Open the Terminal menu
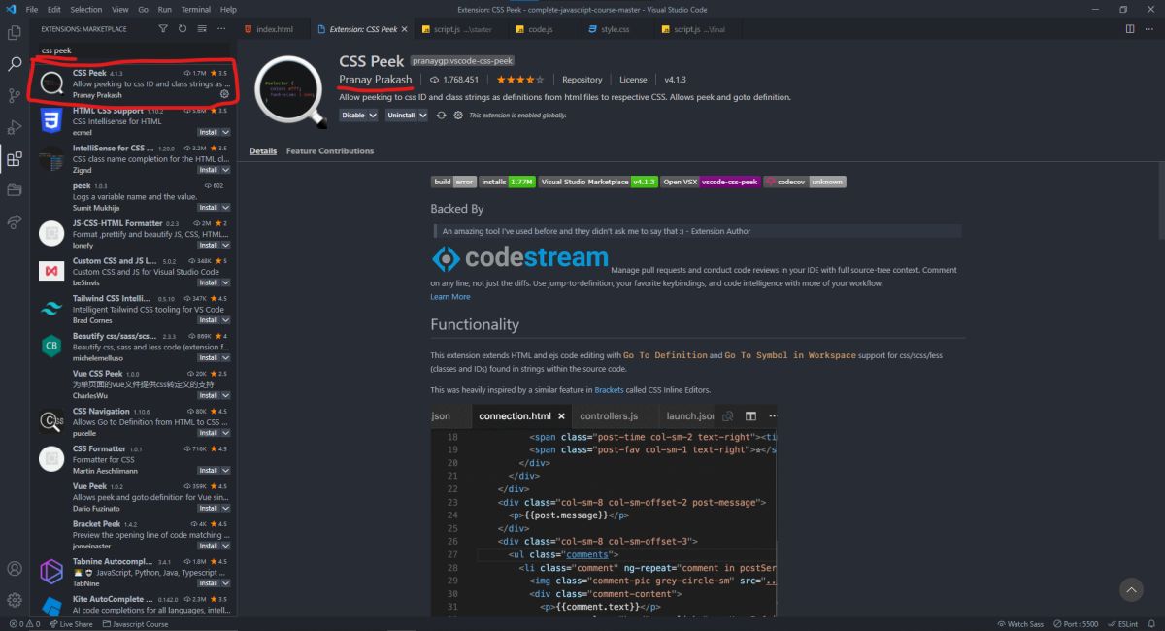The width and height of the screenshot is (1165, 631). pos(195,9)
